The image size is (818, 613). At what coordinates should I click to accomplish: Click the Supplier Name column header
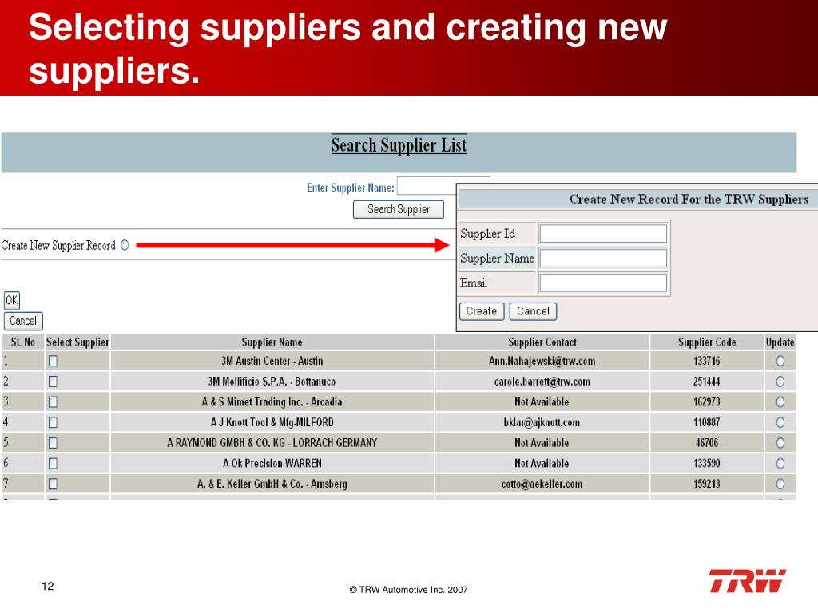tap(272, 342)
